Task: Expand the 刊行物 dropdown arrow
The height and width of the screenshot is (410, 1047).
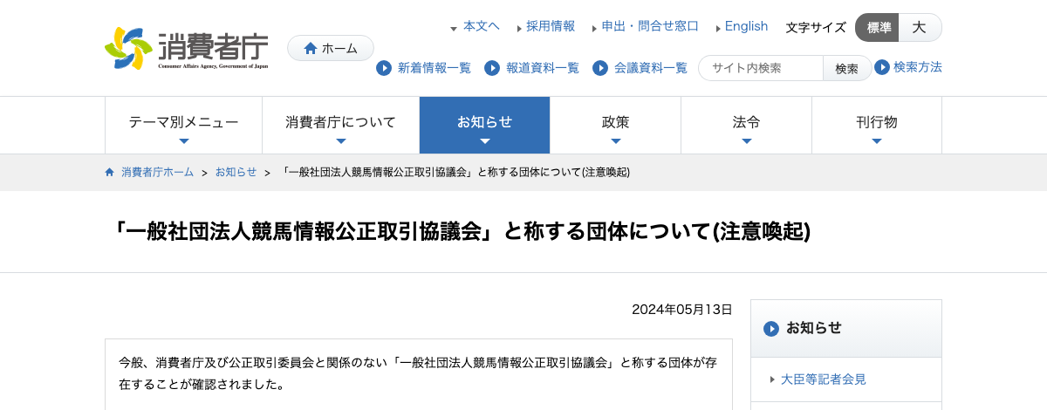Action: pos(877,141)
